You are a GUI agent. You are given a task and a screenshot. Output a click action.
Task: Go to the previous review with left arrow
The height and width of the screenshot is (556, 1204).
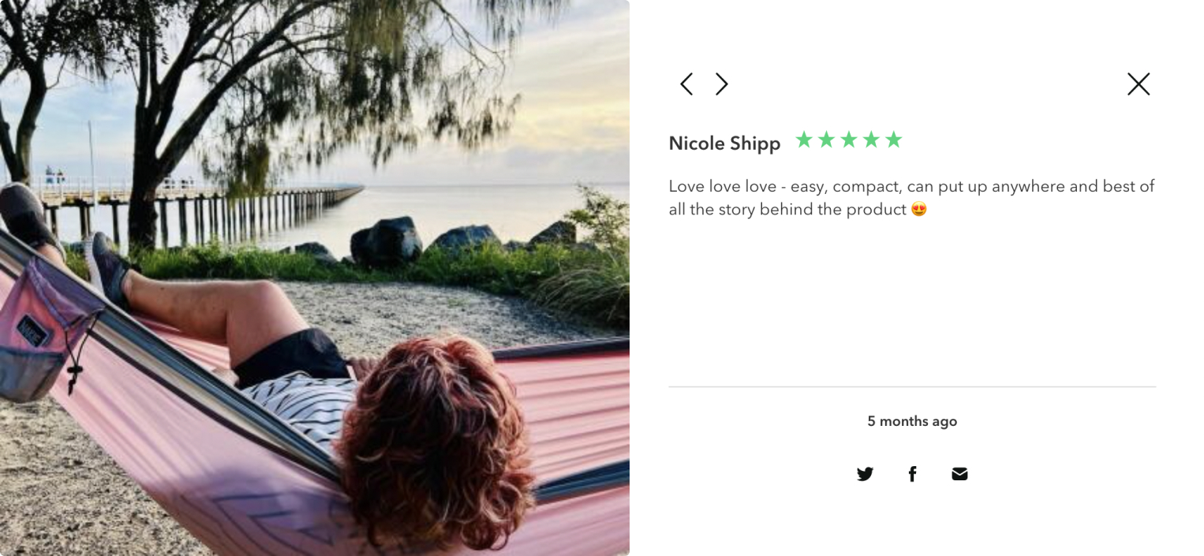pos(686,84)
